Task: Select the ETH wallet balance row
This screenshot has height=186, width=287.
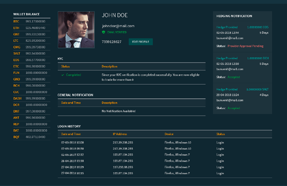Action: click(32, 28)
